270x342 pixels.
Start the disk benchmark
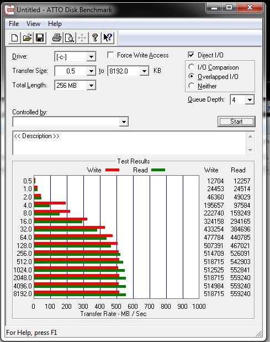(236, 122)
